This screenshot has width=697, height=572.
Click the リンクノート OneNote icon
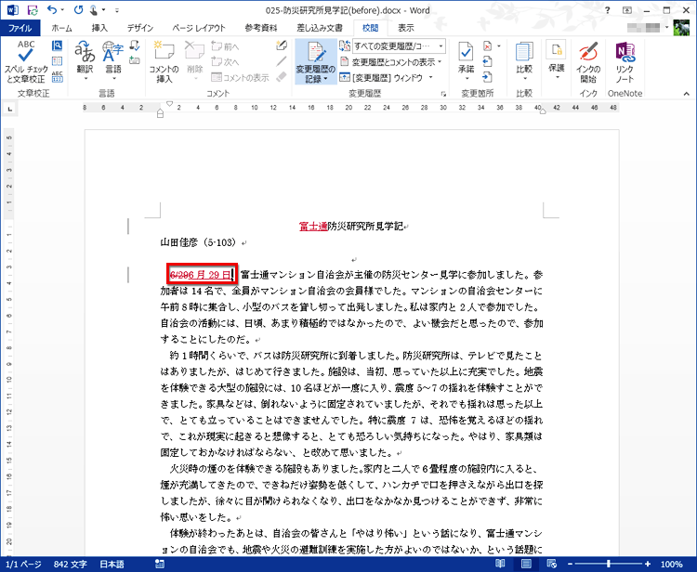625,61
